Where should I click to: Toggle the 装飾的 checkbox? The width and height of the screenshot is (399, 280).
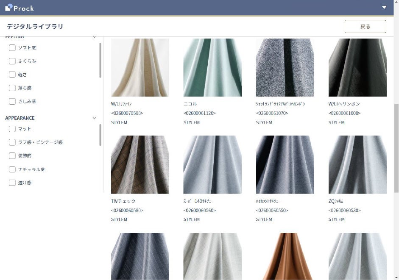point(12,155)
